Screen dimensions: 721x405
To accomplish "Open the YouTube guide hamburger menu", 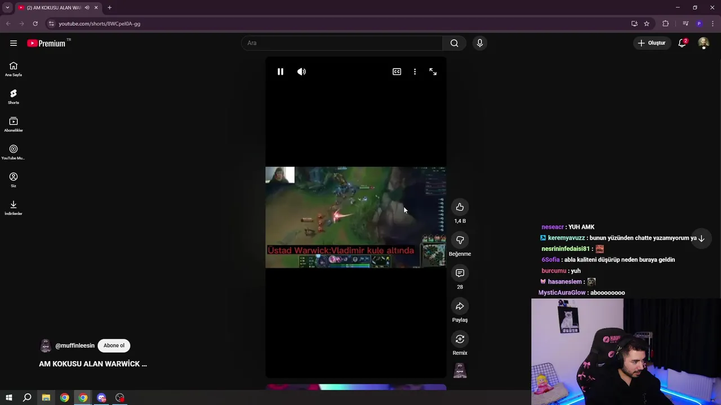I will click(x=14, y=43).
